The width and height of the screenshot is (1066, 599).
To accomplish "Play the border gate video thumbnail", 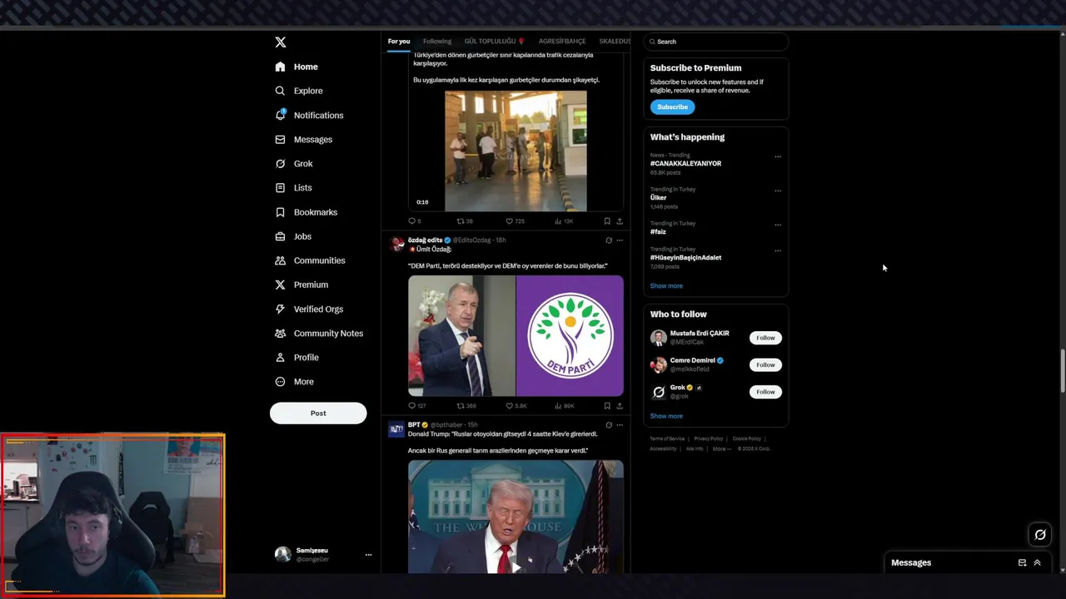I will [x=516, y=151].
